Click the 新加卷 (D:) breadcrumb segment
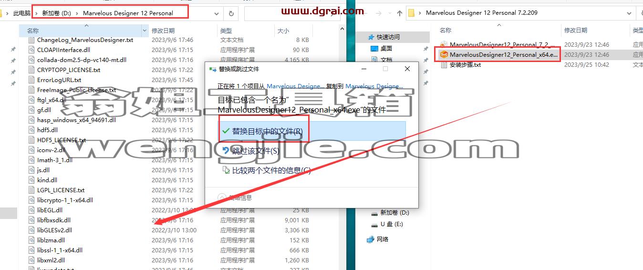The image size is (643, 270). click(x=56, y=13)
